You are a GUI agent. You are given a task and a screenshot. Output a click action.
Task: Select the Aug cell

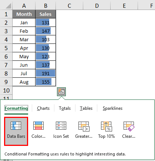coord(24,82)
